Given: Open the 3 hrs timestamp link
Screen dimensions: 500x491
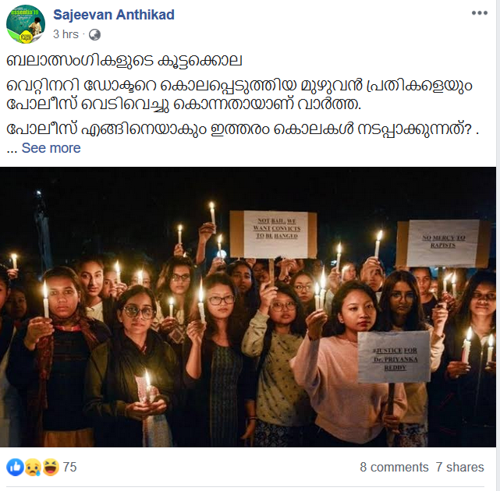Looking at the screenshot, I should [66, 34].
